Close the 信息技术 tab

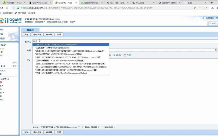(x=180, y=3)
